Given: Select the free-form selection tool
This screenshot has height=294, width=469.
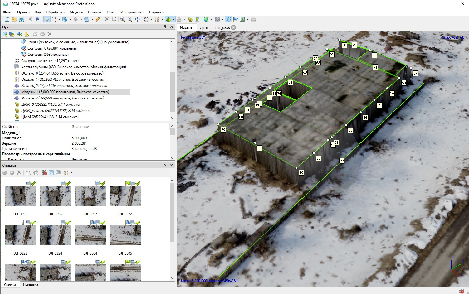Looking at the screenshot, I should pos(54,19).
